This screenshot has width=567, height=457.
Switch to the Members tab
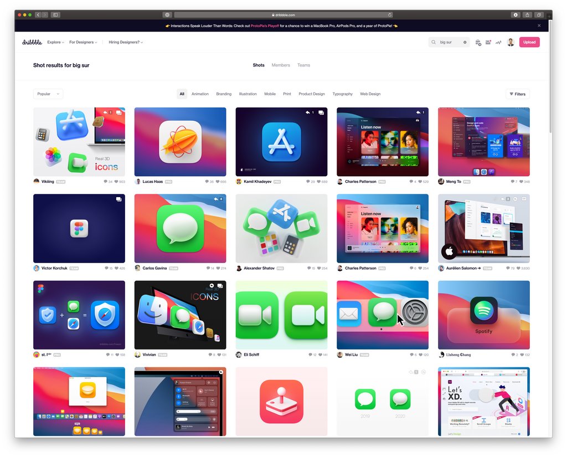coord(281,65)
